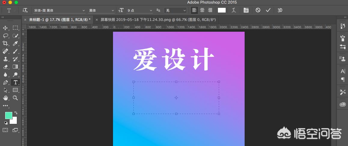Open the Character panel
The image size is (348, 146).
coord(343,71)
